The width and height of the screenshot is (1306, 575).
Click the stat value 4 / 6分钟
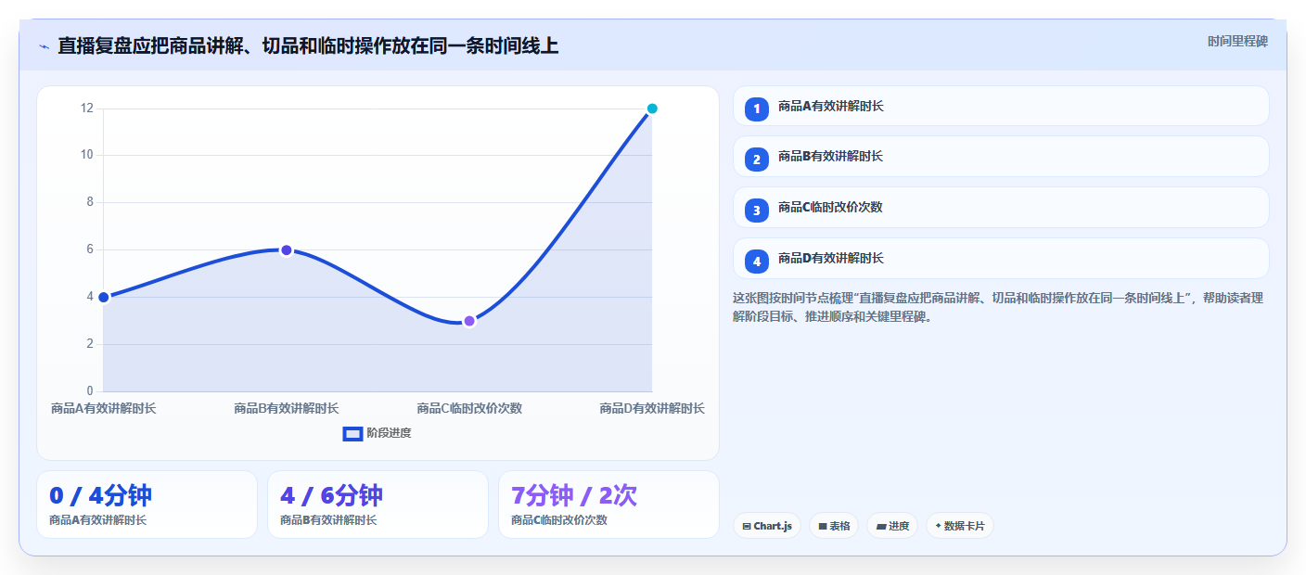(x=331, y=496)
